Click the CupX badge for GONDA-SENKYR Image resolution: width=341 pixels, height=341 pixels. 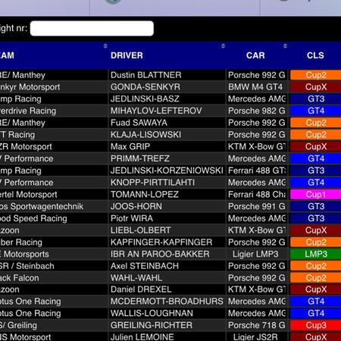click(316, 87)
